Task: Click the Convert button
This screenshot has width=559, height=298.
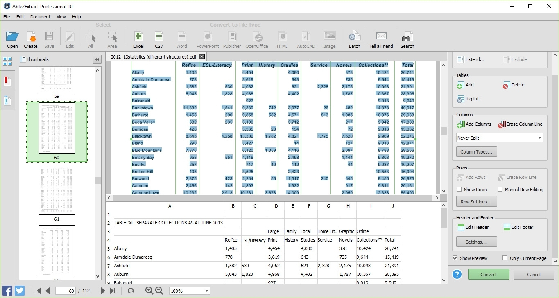Action: [x=489, y=274]
